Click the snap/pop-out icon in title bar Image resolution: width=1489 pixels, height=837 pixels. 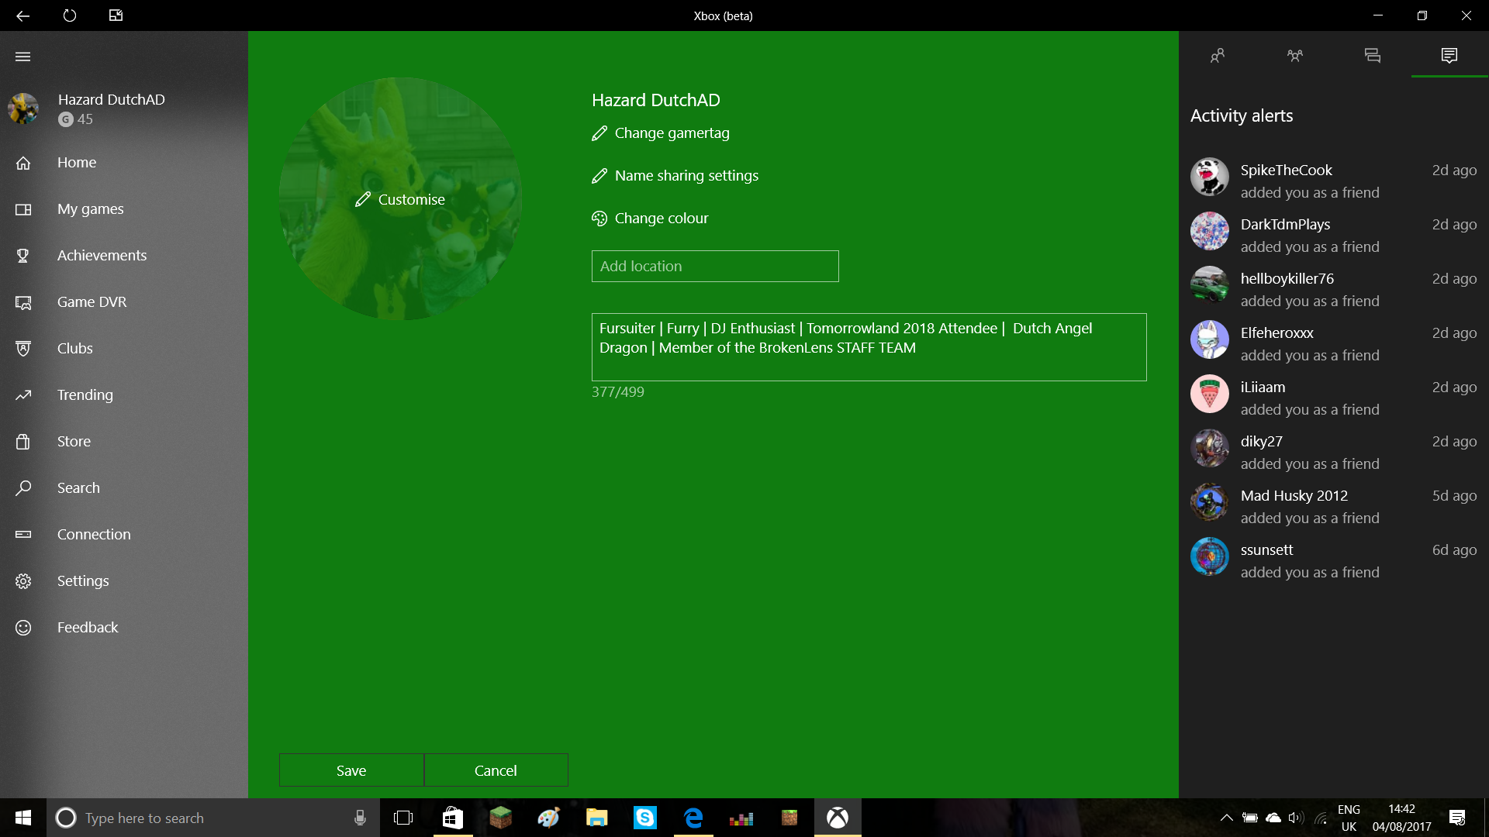click(116, 15)
